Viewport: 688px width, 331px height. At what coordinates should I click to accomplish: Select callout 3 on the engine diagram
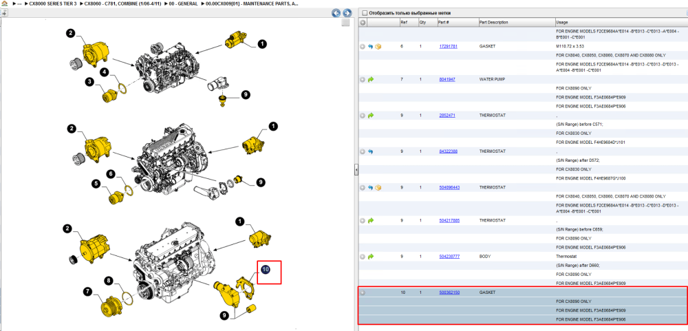click(x=89, y=81)
